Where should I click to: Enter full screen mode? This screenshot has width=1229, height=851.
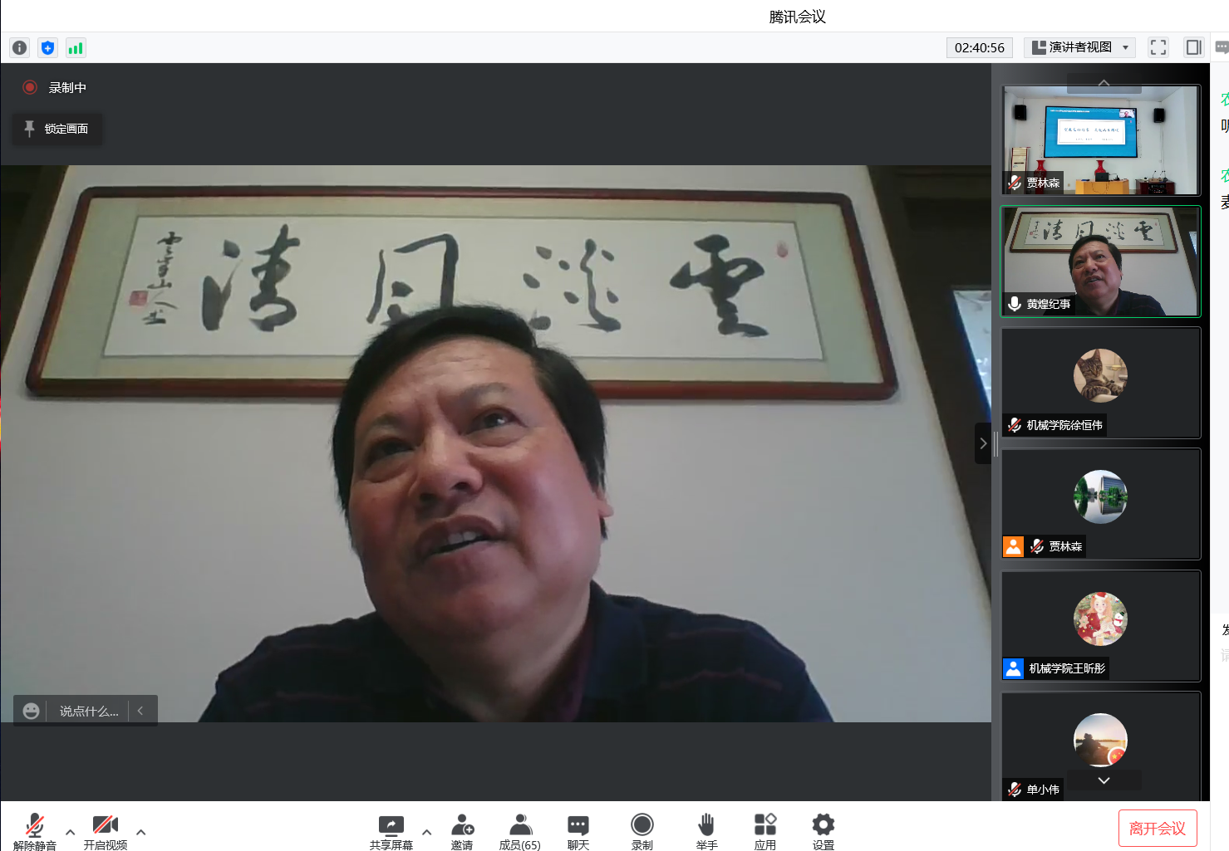coord(1158,47)
